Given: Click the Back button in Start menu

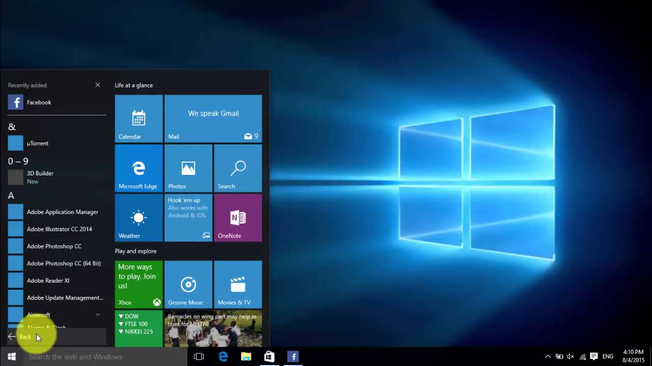Looking at the screenshot, I should 57,337.
